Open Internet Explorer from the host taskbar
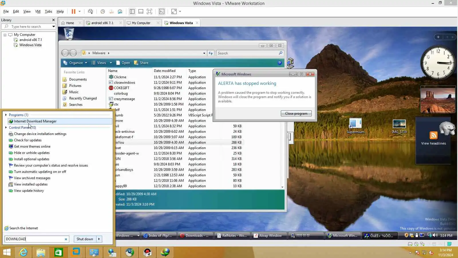Screen dimensions: 458x258 (x=23, y=252)
